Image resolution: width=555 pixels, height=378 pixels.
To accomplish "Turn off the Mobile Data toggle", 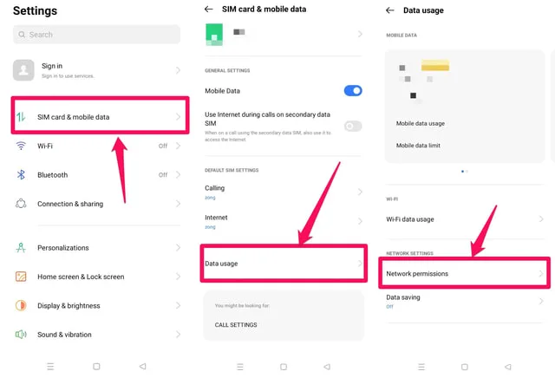I will pos(353,91).
